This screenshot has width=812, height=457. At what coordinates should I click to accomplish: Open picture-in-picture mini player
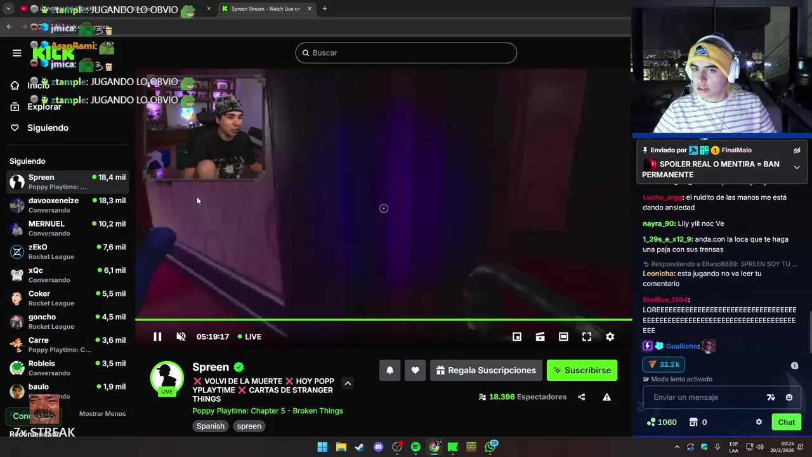517,336
